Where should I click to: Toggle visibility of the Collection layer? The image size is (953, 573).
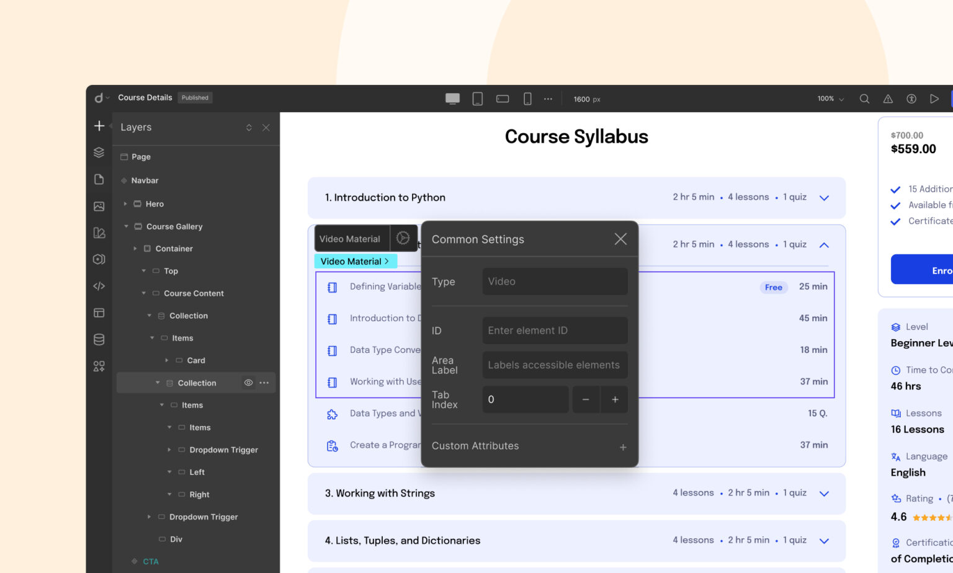coord(248,383)
